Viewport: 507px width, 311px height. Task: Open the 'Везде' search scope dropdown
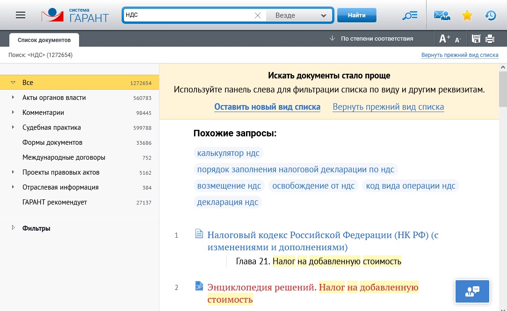pos(299,15)
